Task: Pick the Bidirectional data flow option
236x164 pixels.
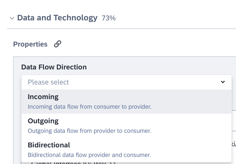Action: (x=126, y=150)
